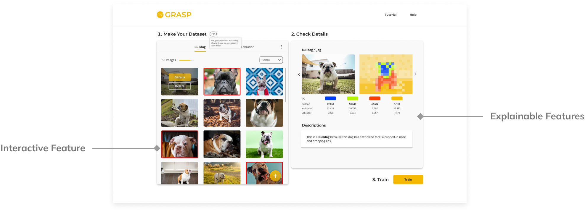Click the red color swatch
This screenshot has height=211, width=585.
[x=375, y=98]
